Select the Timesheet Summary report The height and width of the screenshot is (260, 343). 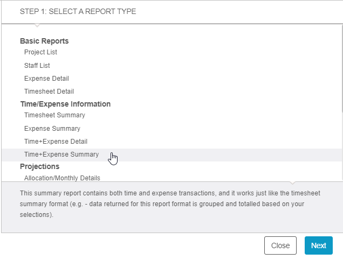54,115
